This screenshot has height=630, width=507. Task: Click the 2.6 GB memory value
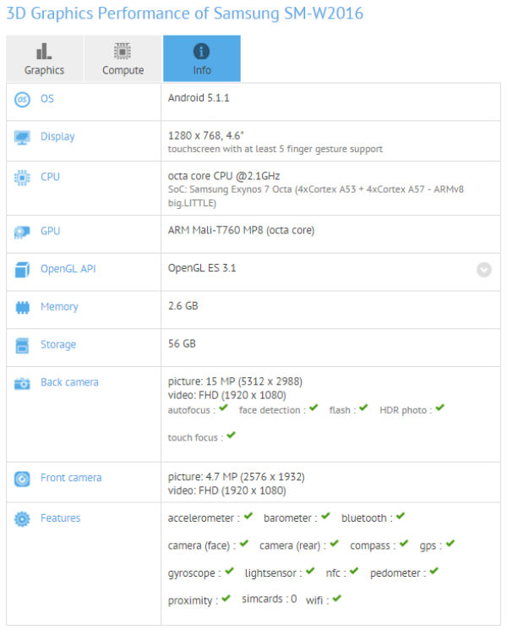point(183,306)
